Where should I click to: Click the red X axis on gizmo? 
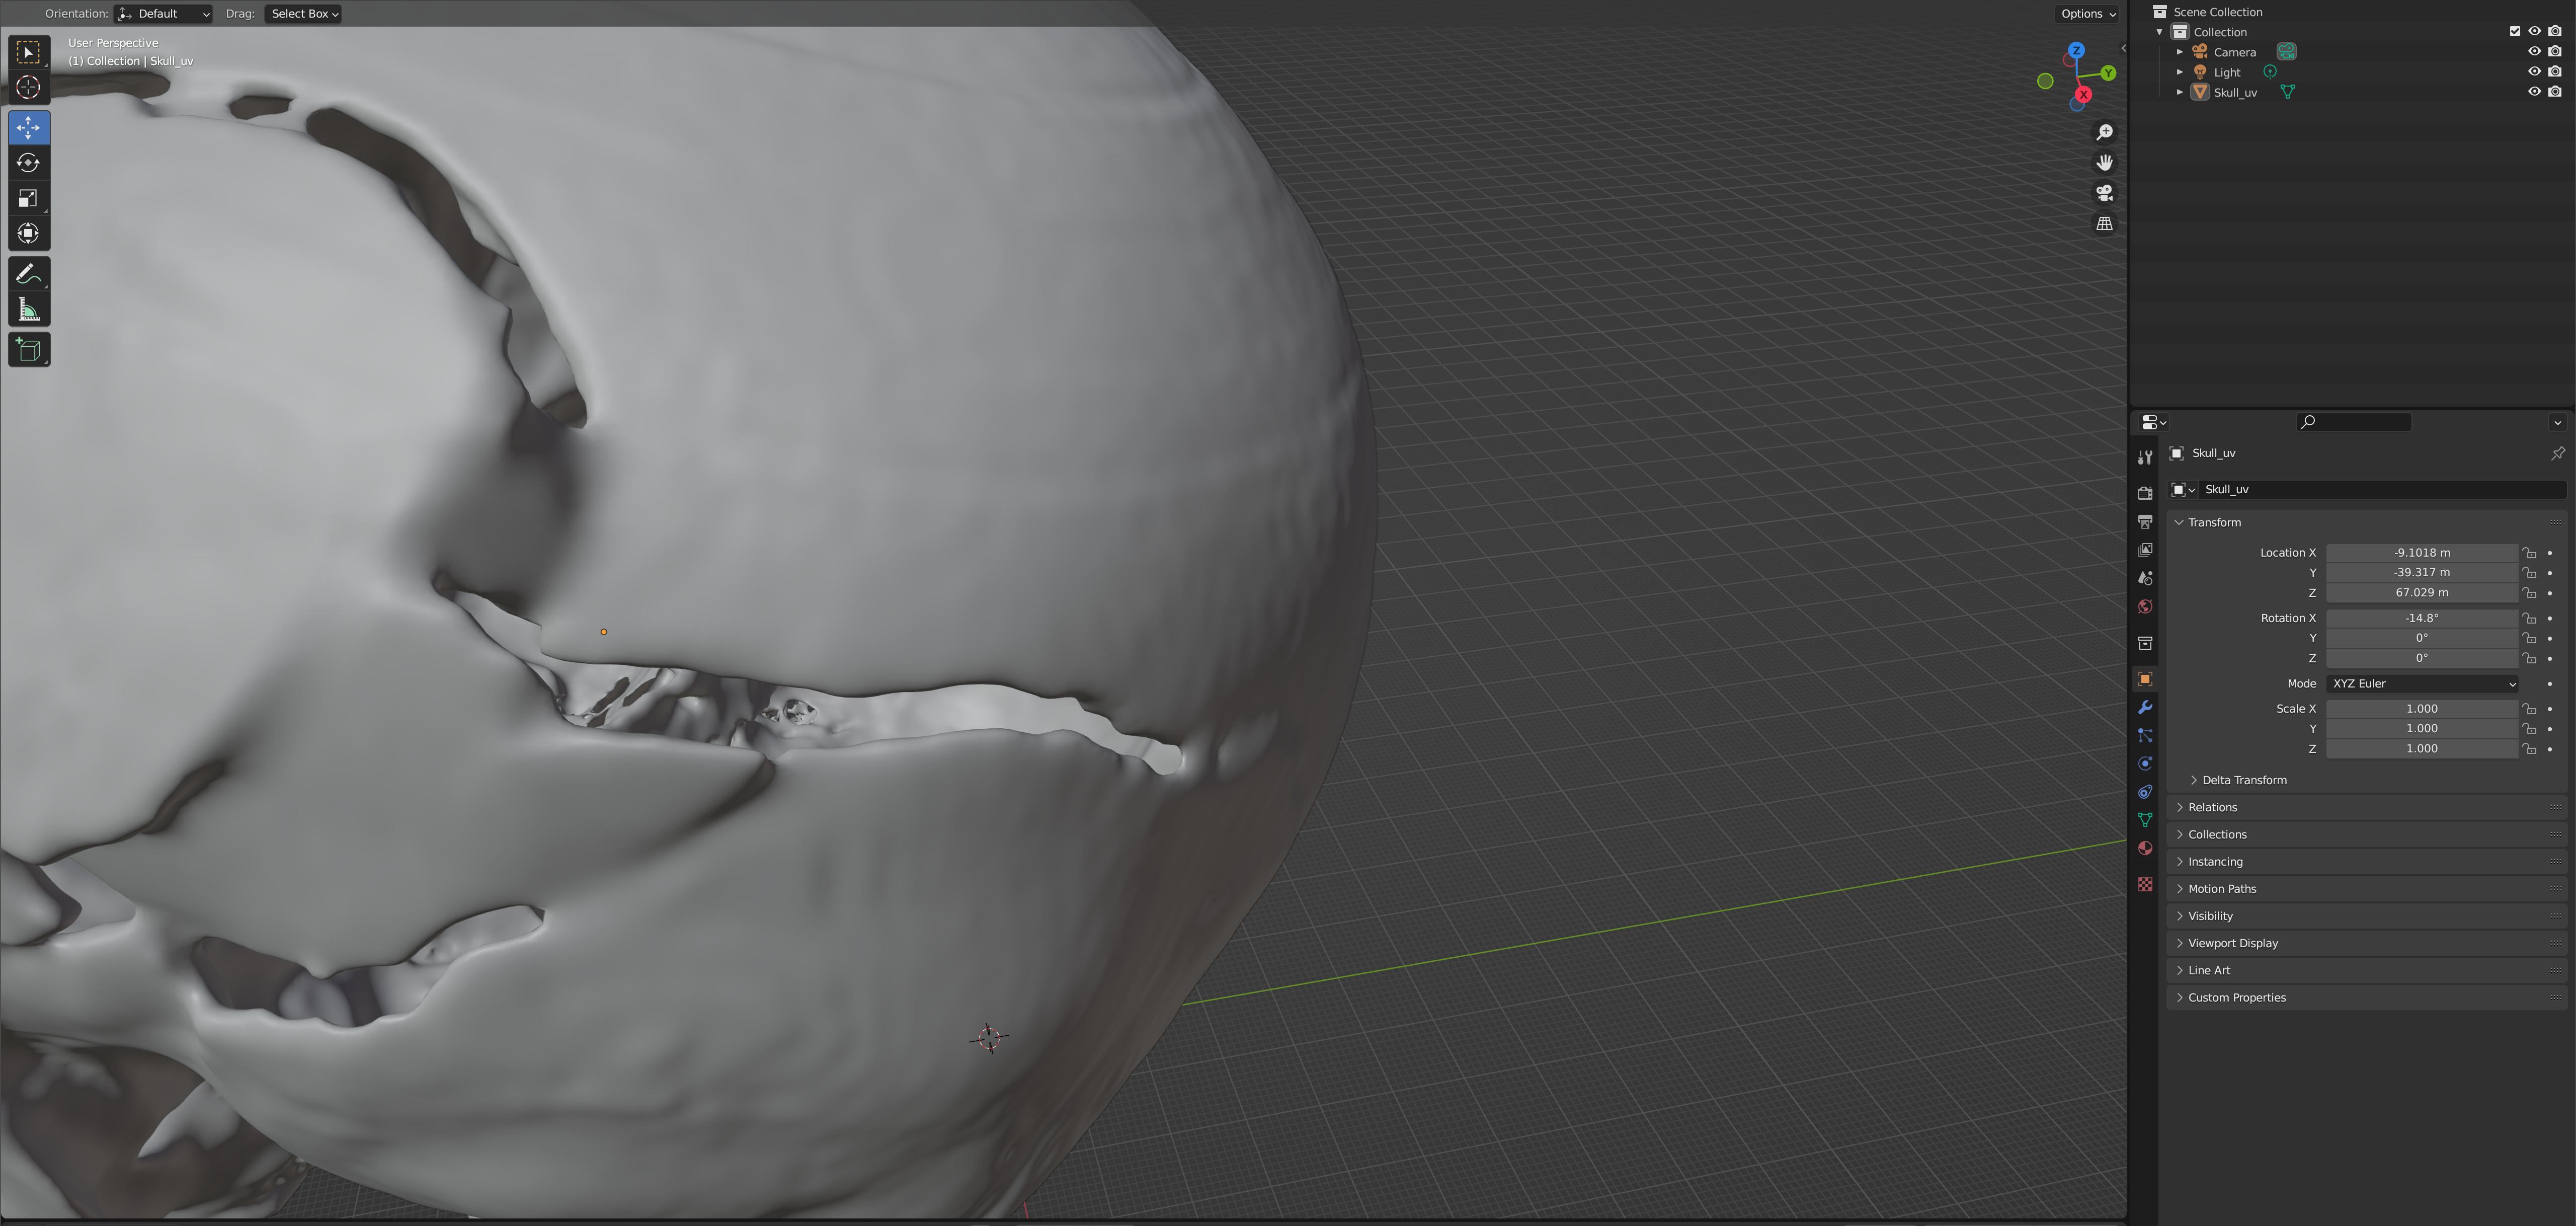[2083, 94]
